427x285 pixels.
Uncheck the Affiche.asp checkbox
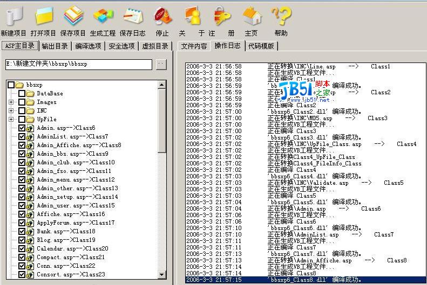coord(22,214)
